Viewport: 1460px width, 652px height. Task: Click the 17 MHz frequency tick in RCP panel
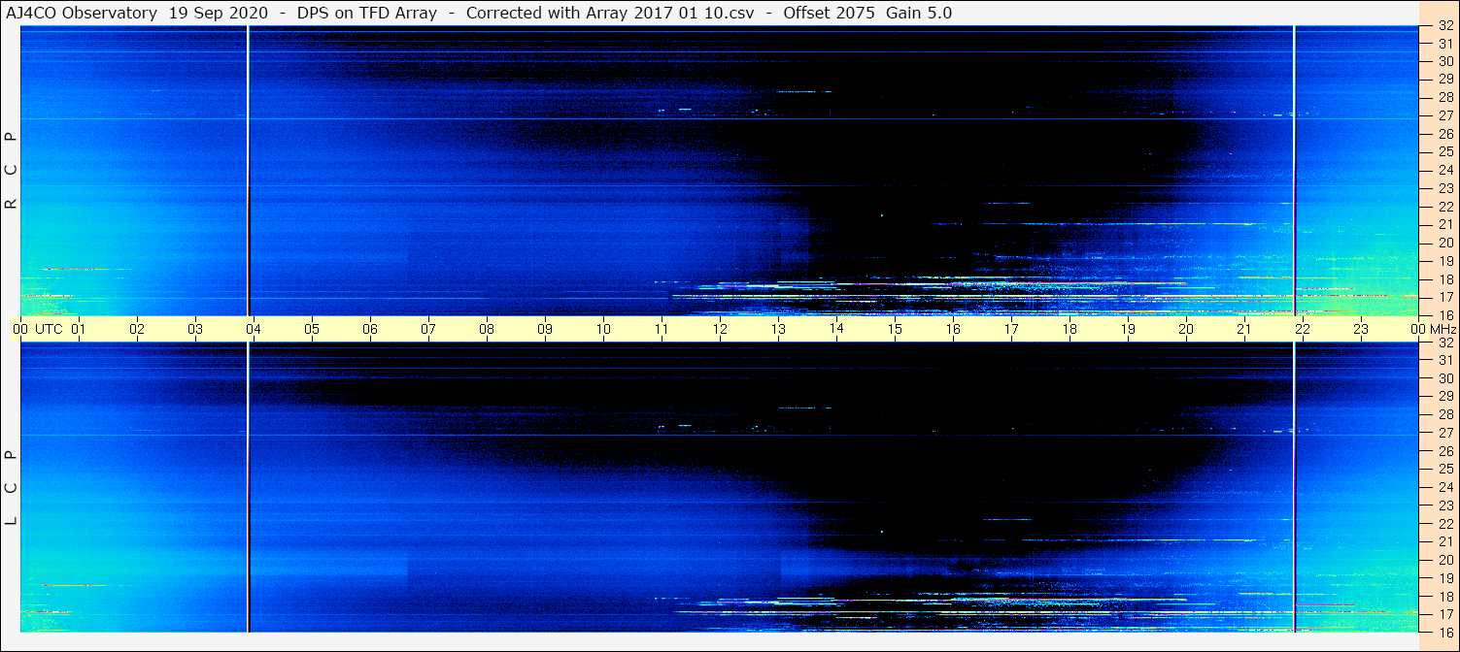tap(1445, 297)
